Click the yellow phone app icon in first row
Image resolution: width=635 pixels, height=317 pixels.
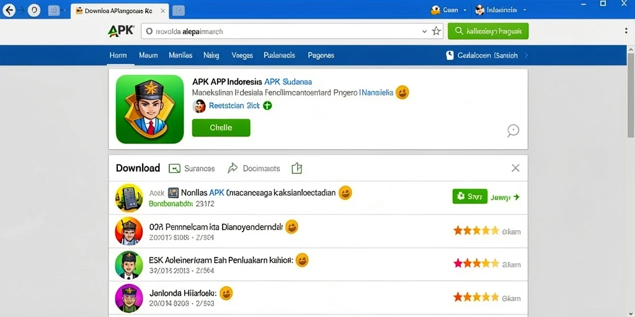click(129, 198)
